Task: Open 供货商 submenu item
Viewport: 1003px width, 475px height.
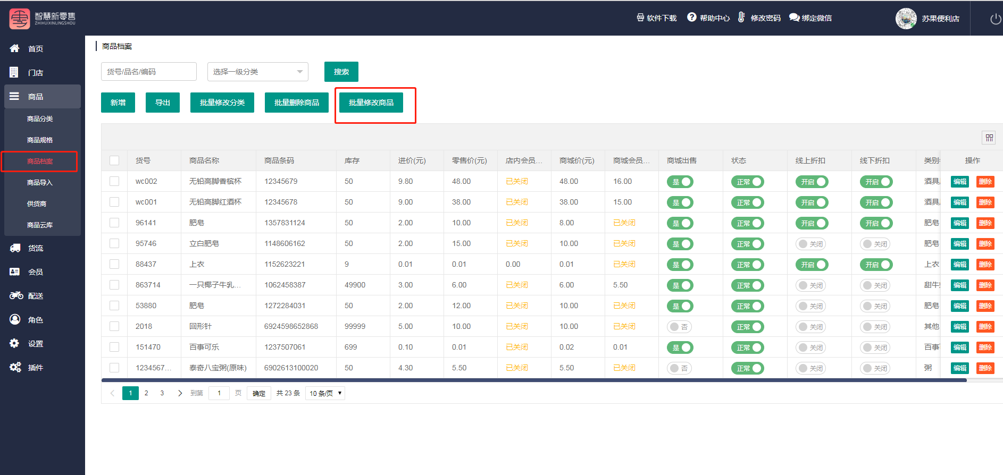Action: point(37,203)
